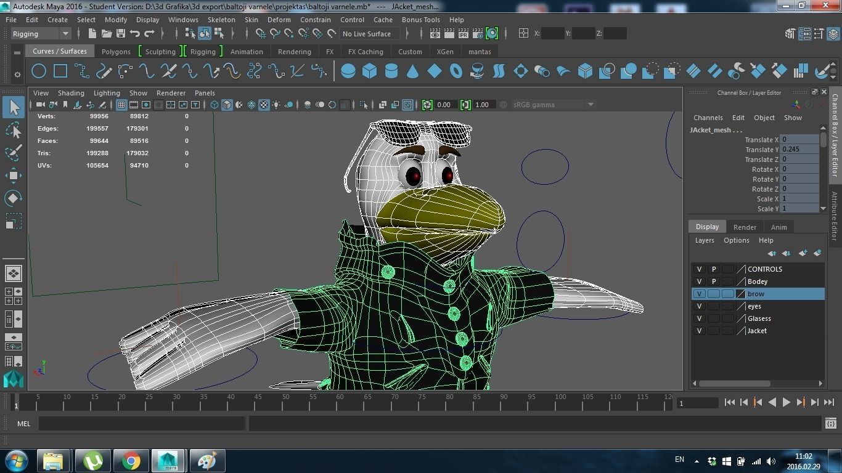Select the Pencil Curve tool
This screenshot has width=842, height=473.
coord(104,71)
